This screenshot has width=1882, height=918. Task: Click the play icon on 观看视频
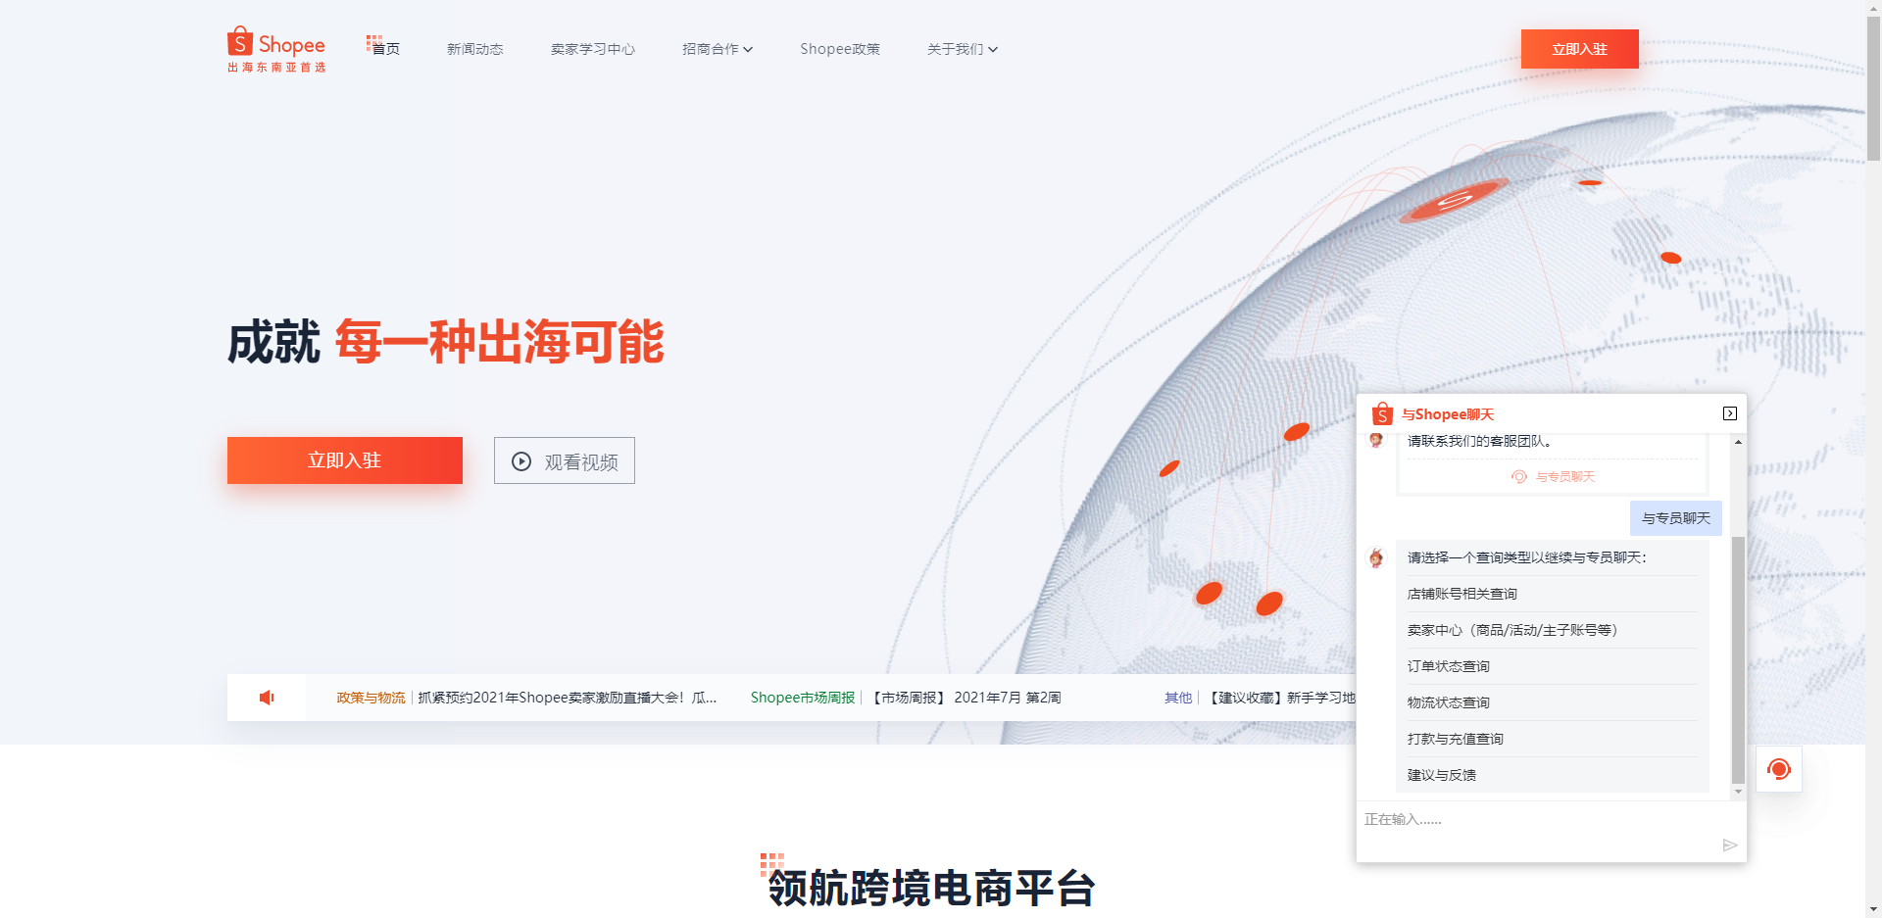[521, 461]
